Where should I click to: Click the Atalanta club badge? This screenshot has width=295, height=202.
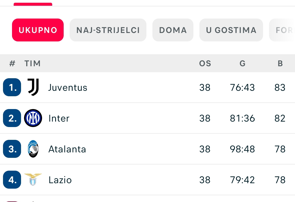point(33,149)
